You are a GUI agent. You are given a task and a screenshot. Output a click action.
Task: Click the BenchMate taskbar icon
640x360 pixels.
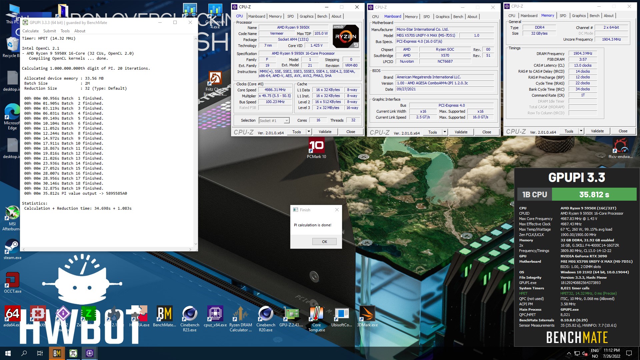(57, 353)
